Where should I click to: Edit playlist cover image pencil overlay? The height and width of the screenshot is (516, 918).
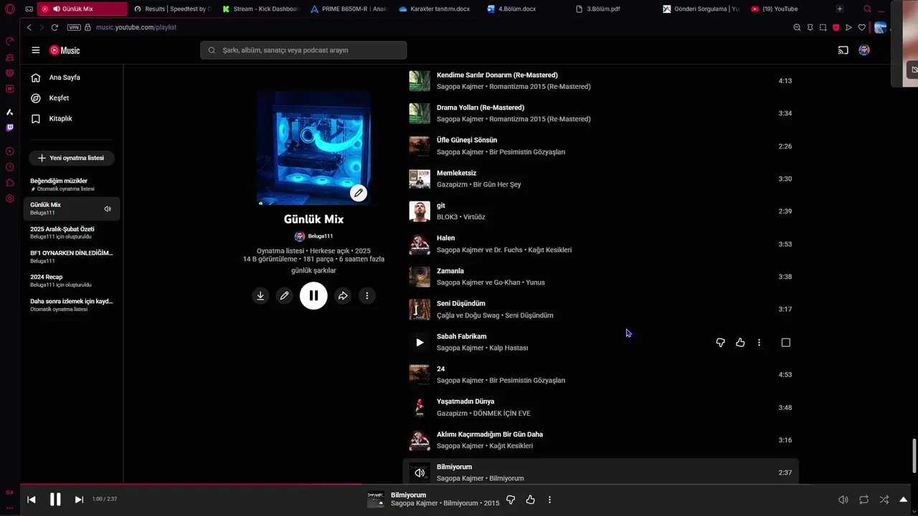358,193
